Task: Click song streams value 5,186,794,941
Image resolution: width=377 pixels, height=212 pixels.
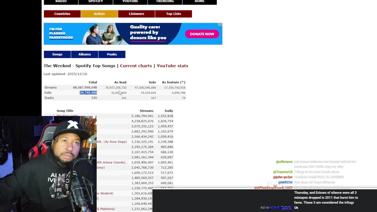Action: [142, 116]
